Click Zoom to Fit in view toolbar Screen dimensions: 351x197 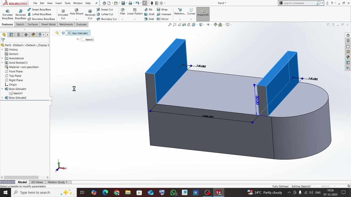[170, 25]
